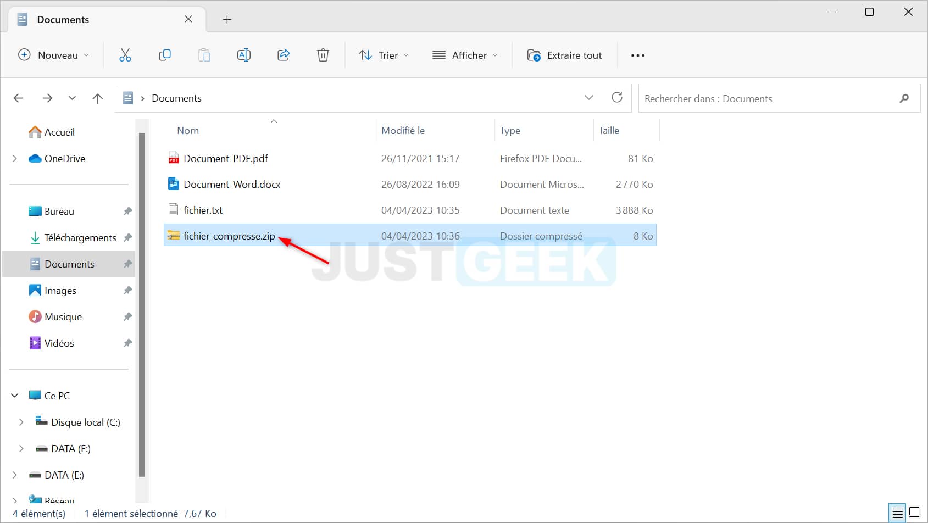Click the Share icon in toolbar

point(284,55)
